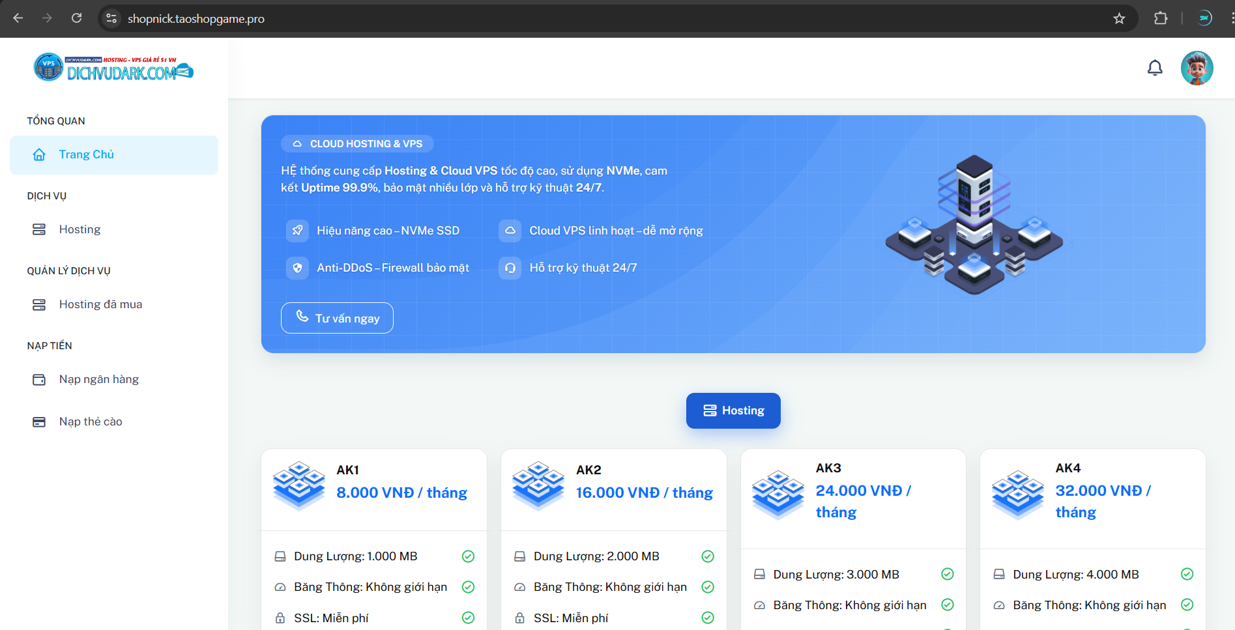Toggle the check beside Dung Lượng 1.000 MB
The image size is (1235, 630).
pos(468,556)
